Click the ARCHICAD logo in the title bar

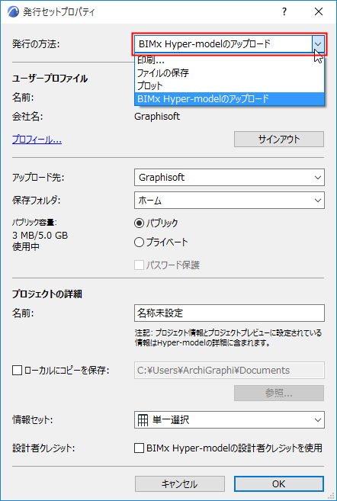tap(13, 12)
